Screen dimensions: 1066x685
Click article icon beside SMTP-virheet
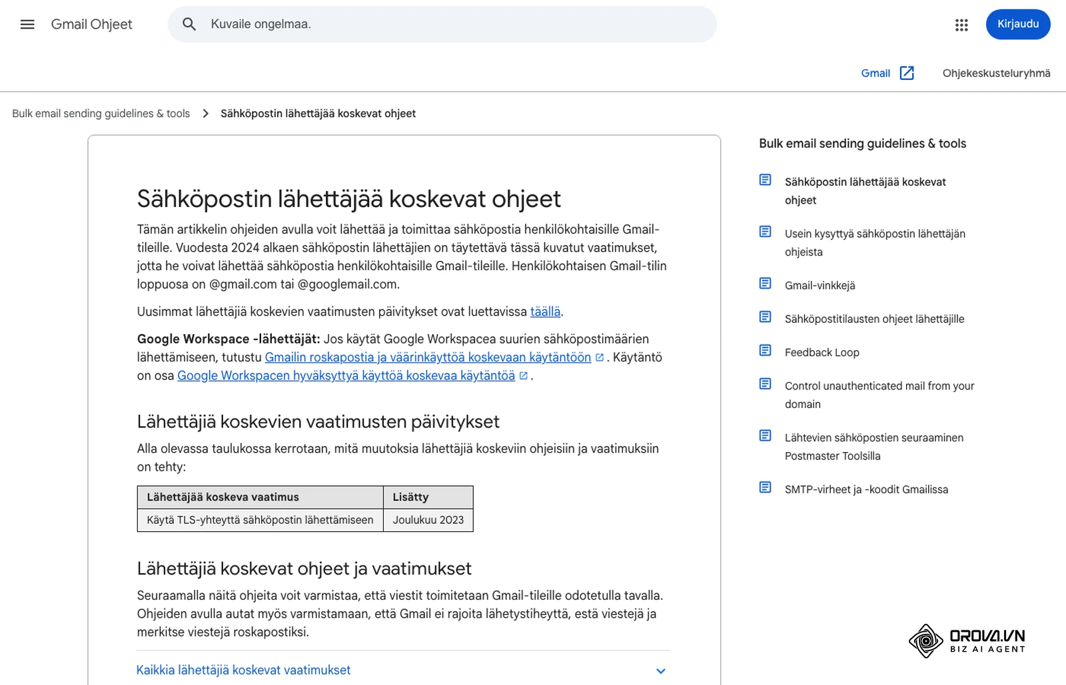pyautogui.click(x=766, y=488)
